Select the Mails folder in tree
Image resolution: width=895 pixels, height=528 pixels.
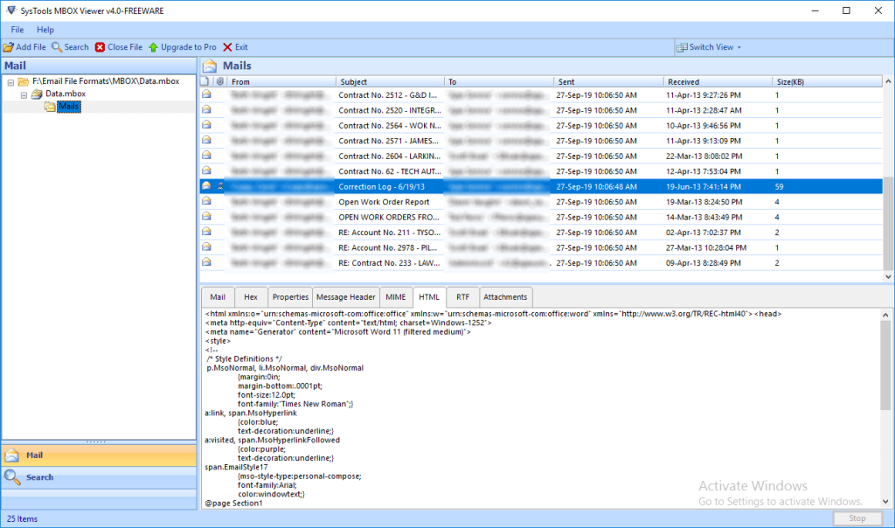click(68, 107)
